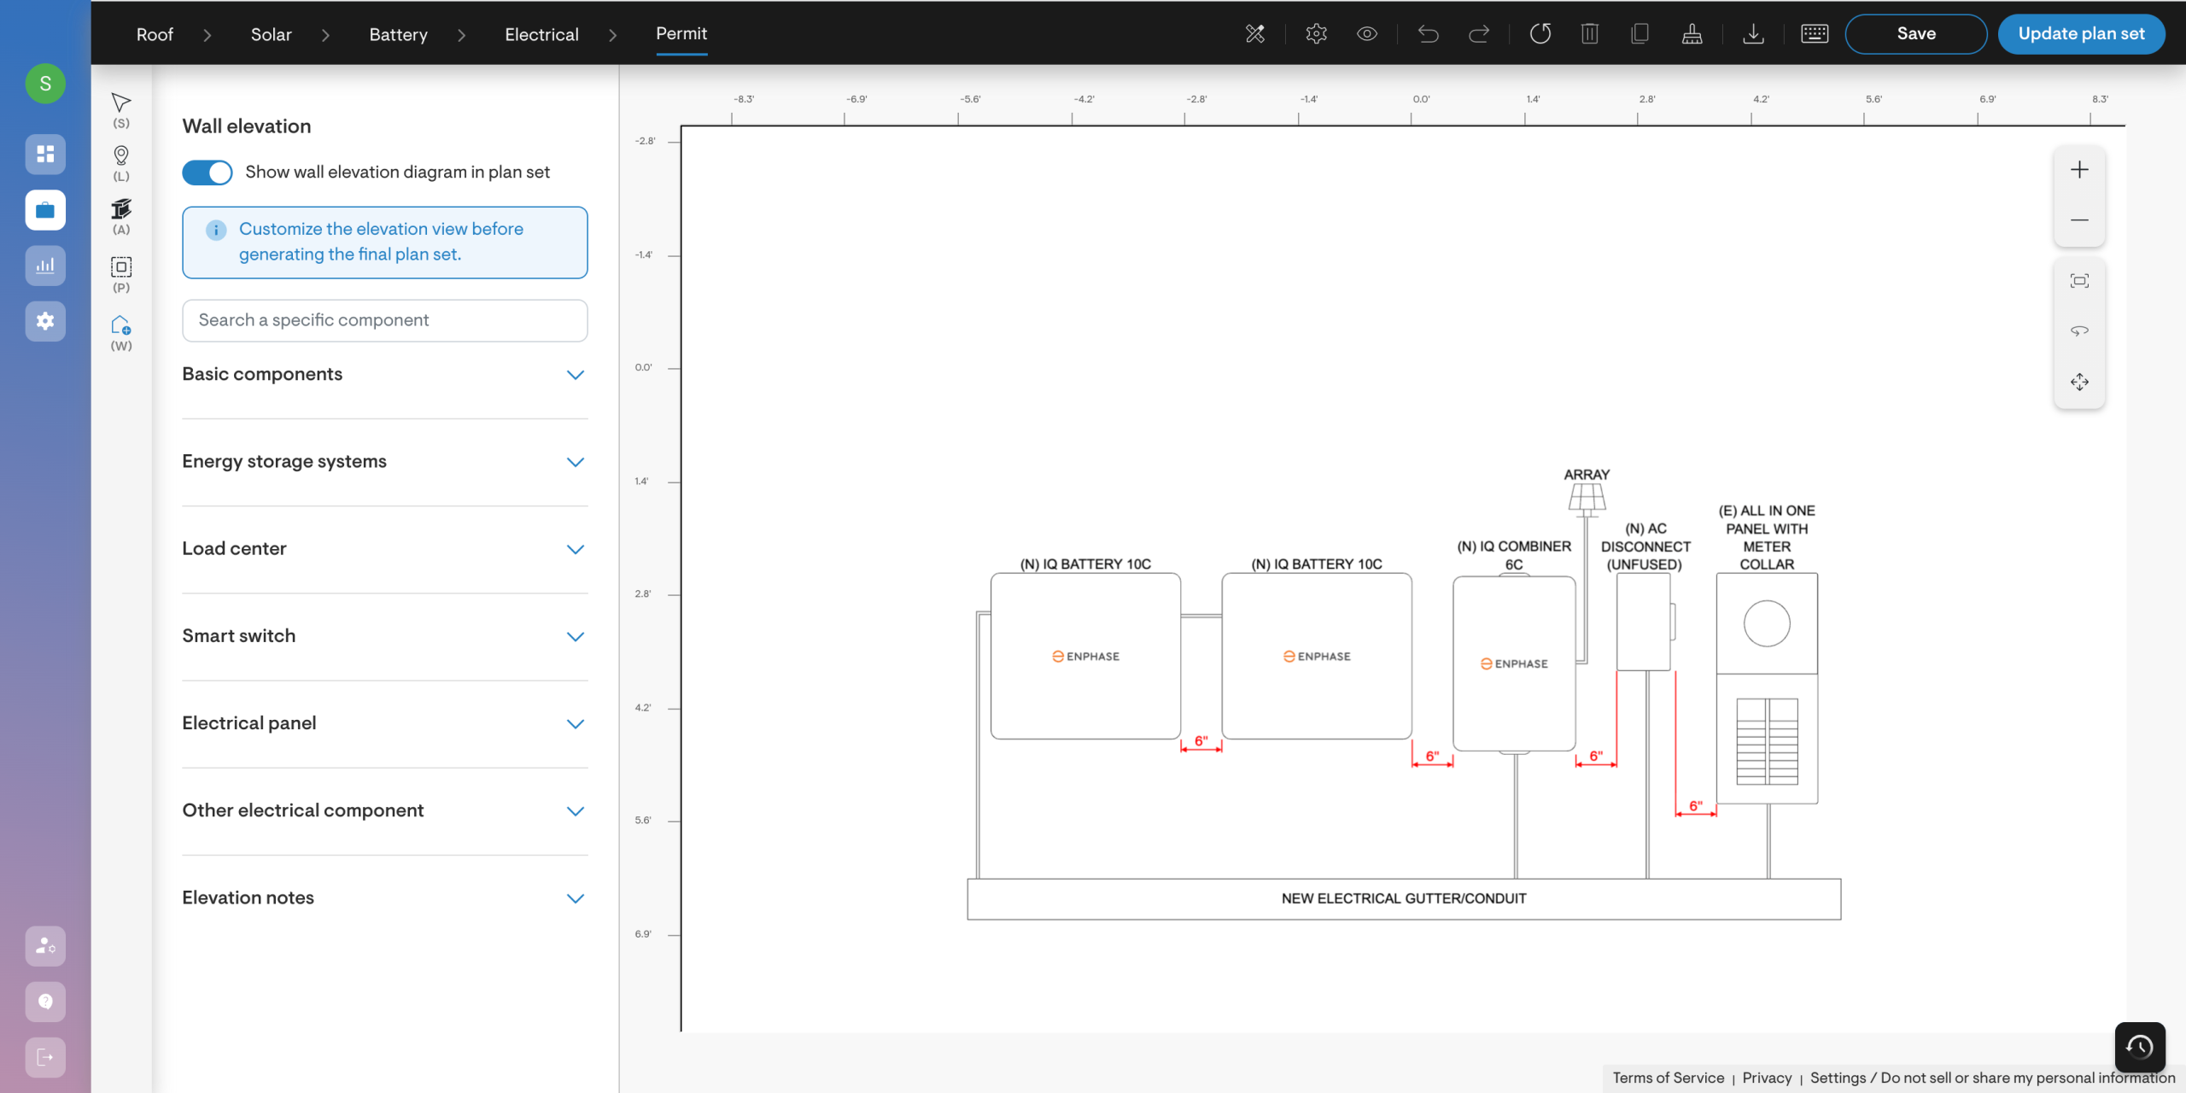Open version history clock icon

click(x=2139, y=1046)
